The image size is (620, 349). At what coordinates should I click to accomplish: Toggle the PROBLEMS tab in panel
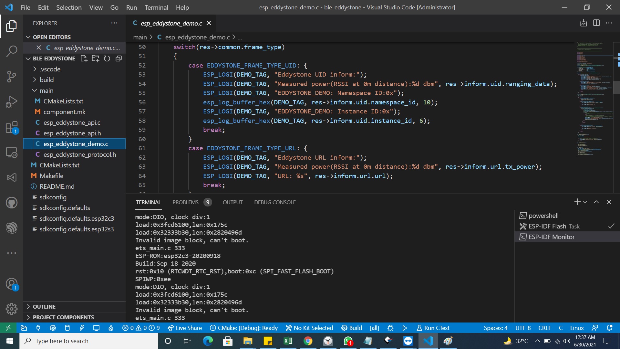[185, 202]
